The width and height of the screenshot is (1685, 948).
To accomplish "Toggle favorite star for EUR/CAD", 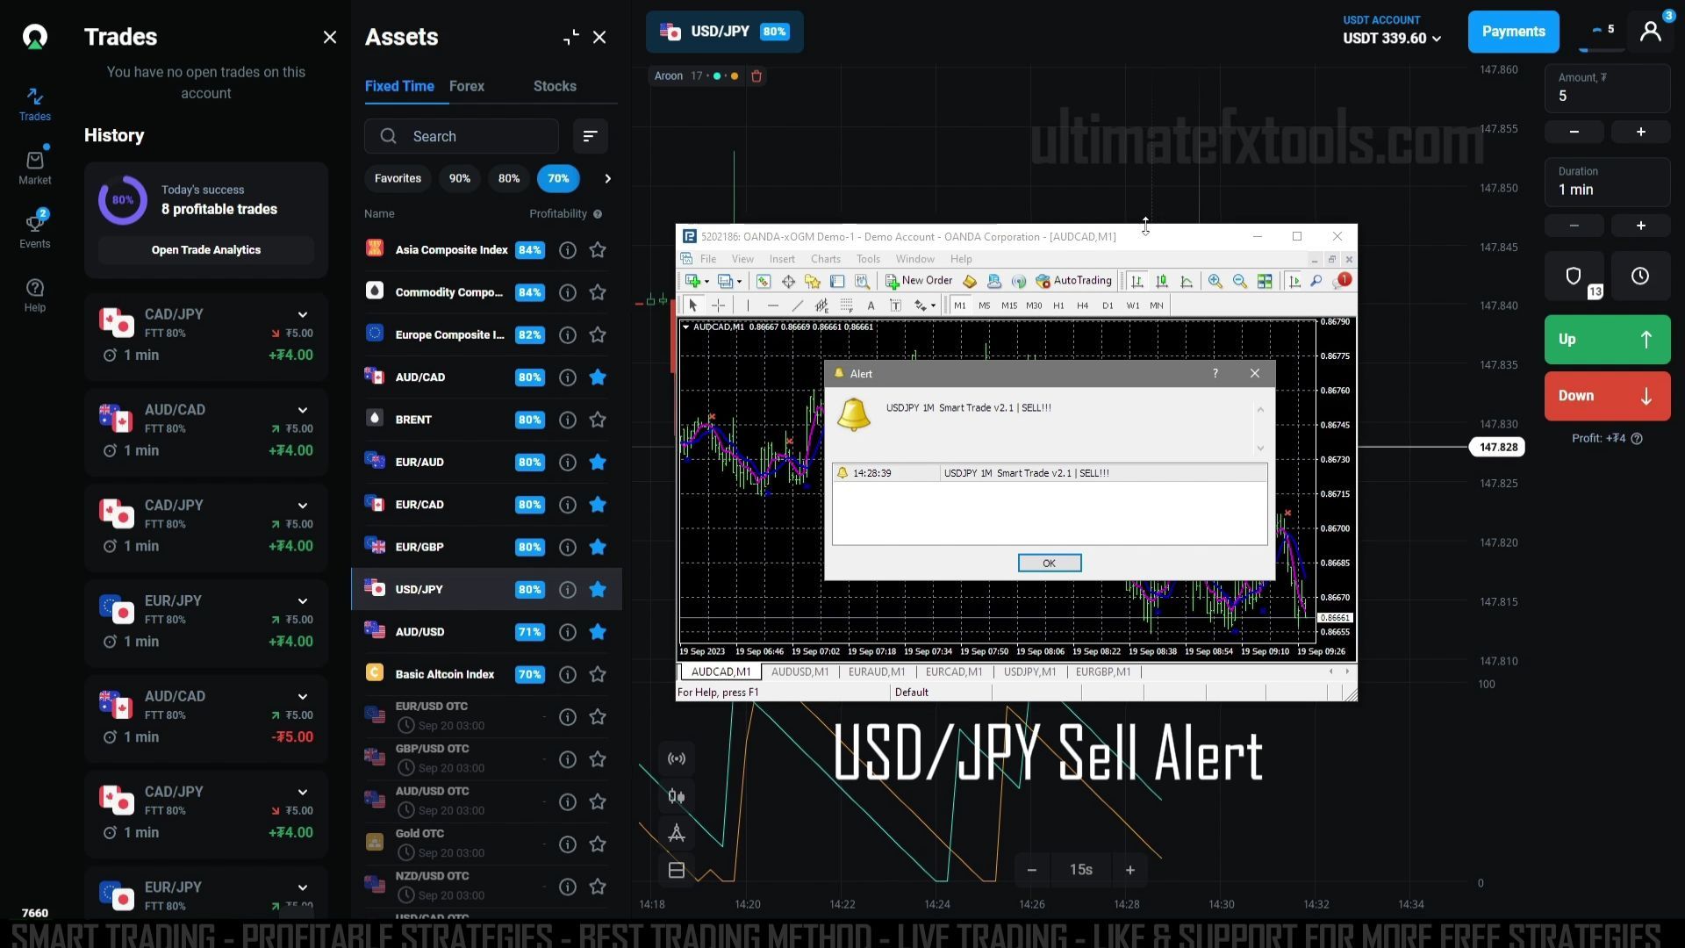I will click(x=598, y=505).
